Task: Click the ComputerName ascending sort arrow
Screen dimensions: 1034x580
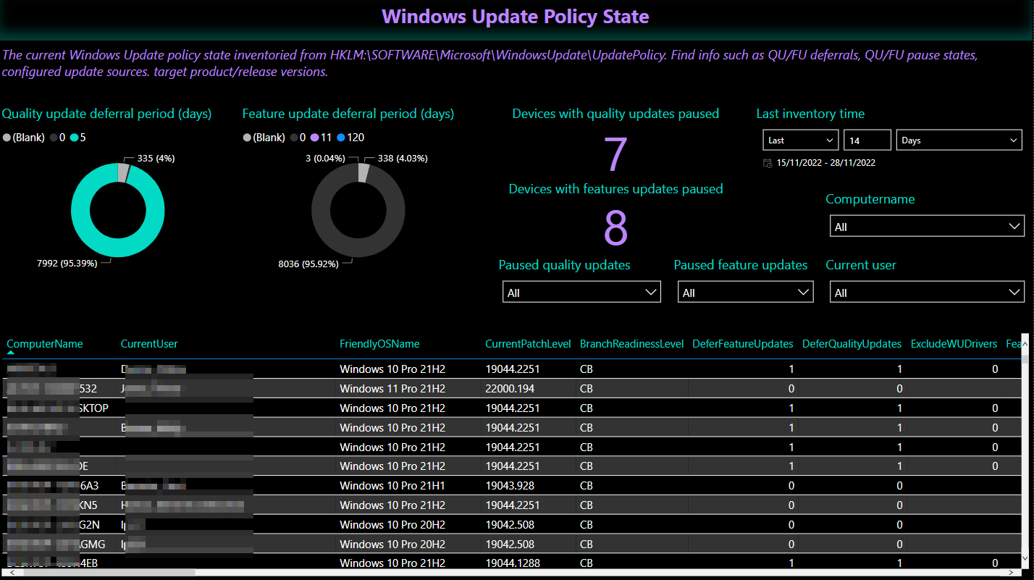Action: click(11, 352)
